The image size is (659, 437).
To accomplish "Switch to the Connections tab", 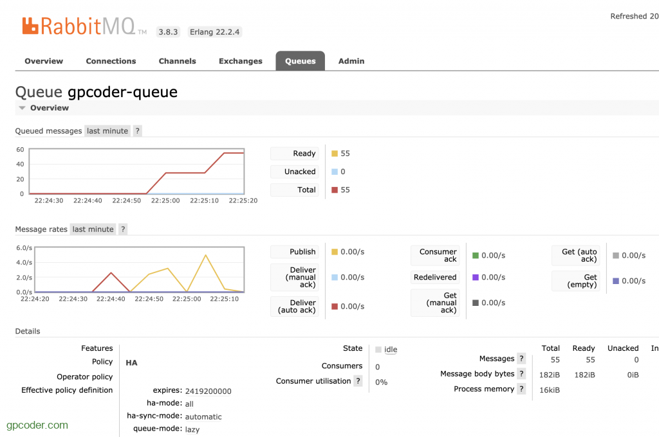I will pos(111,61).
